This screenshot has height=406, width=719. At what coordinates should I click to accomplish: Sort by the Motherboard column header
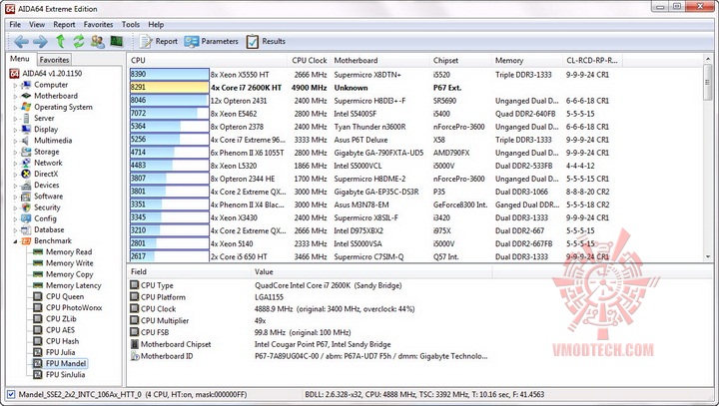379,61
